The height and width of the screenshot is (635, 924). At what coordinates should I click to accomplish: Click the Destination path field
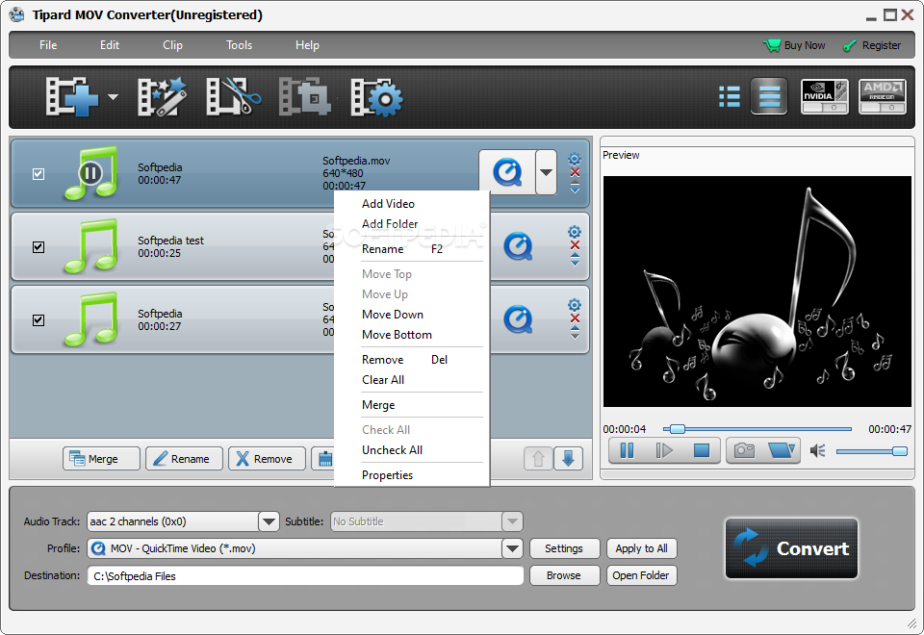(x=305, y=576)
